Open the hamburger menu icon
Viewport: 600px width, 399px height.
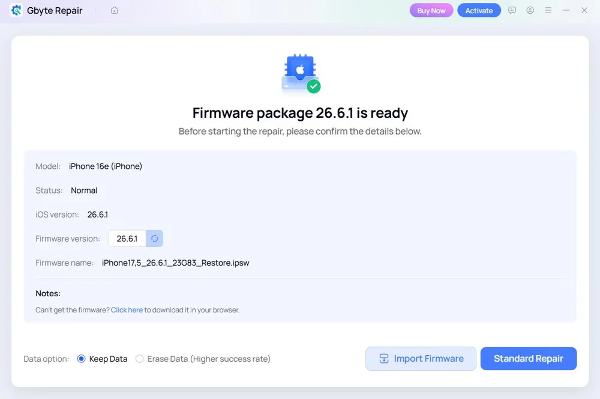coord(548,10)
